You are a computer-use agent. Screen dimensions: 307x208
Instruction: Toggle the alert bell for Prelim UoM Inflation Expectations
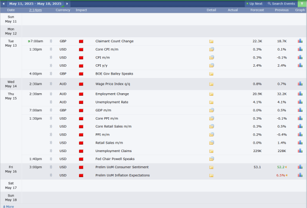[51, 175]
